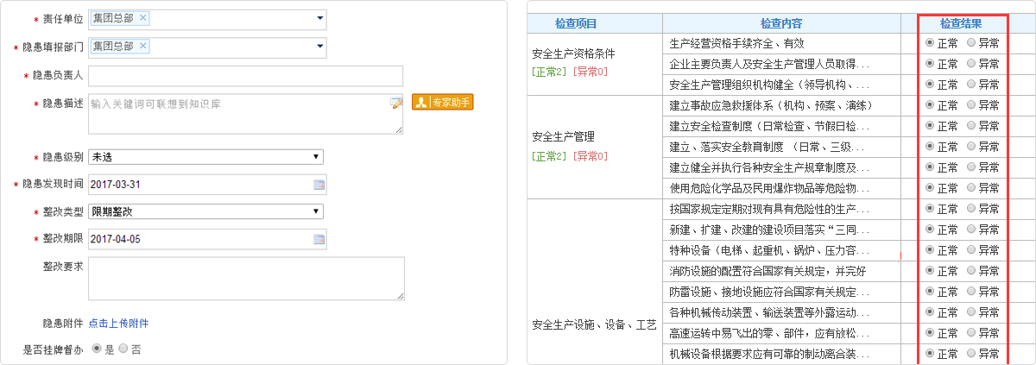Mark 特种设备 row as 异常

[x=971, y=249]
